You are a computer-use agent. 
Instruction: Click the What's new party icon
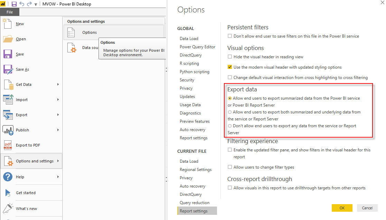tap(8, 209)
